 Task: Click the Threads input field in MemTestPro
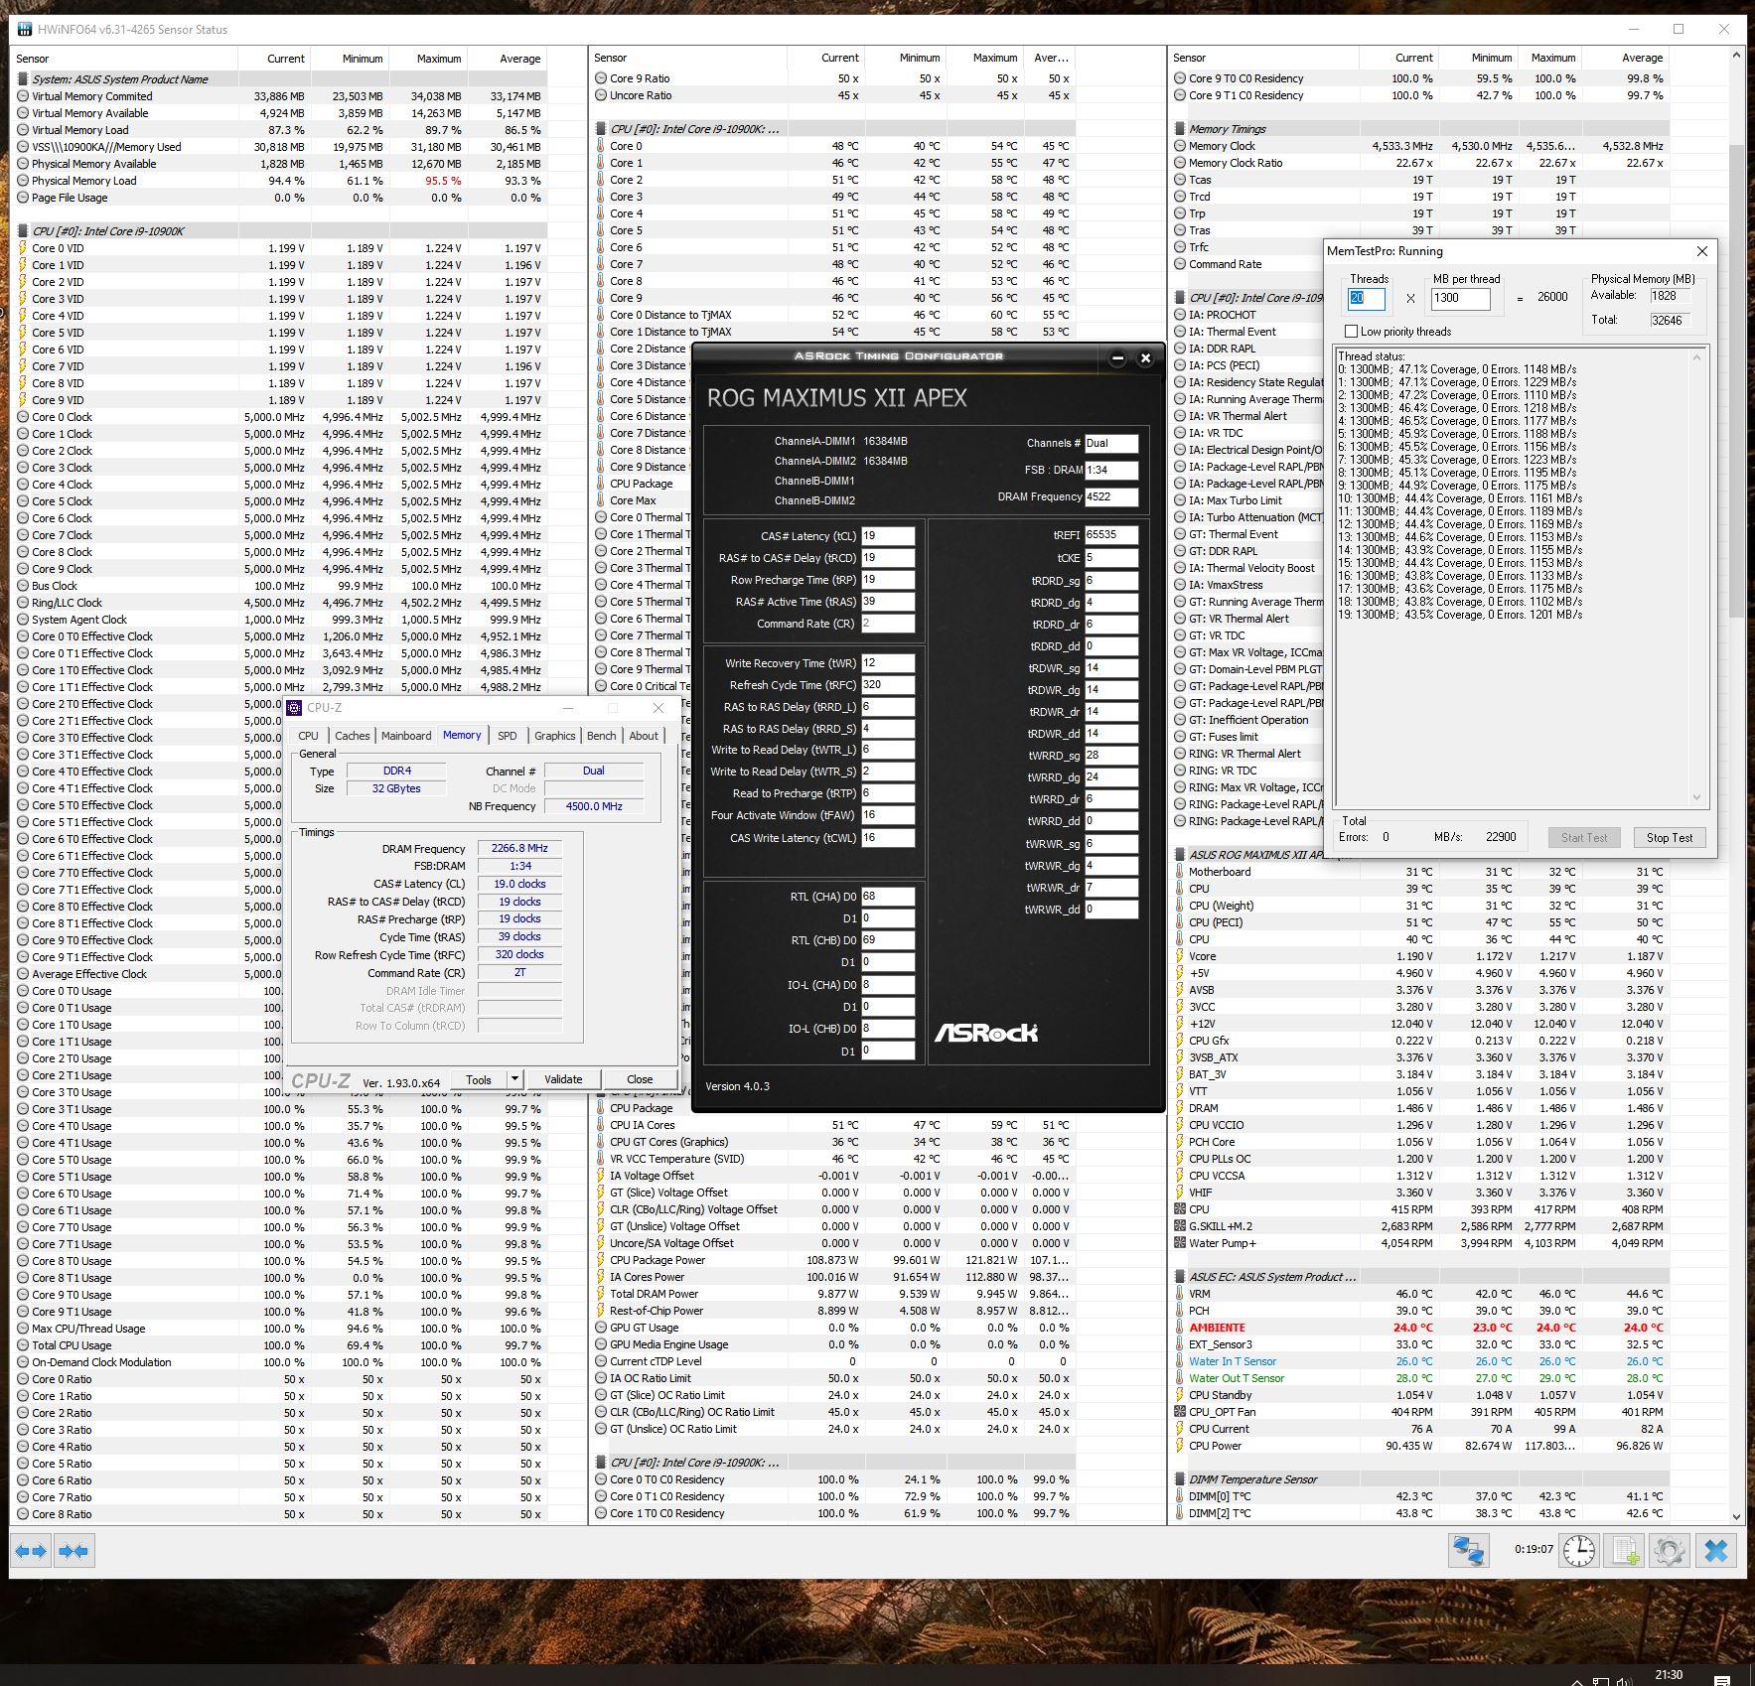[1367, 298]
